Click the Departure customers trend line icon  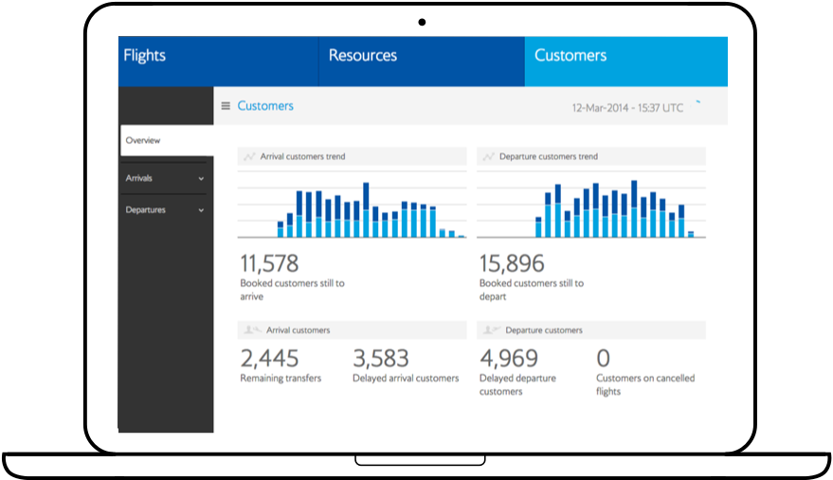(488, 157)
